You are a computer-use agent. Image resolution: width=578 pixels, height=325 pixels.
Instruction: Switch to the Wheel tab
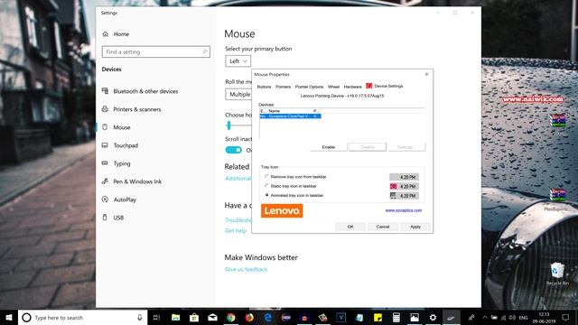point(333,87)
